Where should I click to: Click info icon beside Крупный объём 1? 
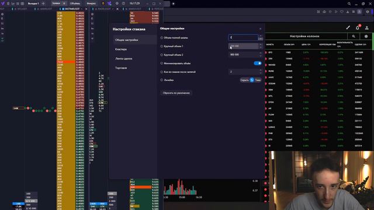coord(161,46)
